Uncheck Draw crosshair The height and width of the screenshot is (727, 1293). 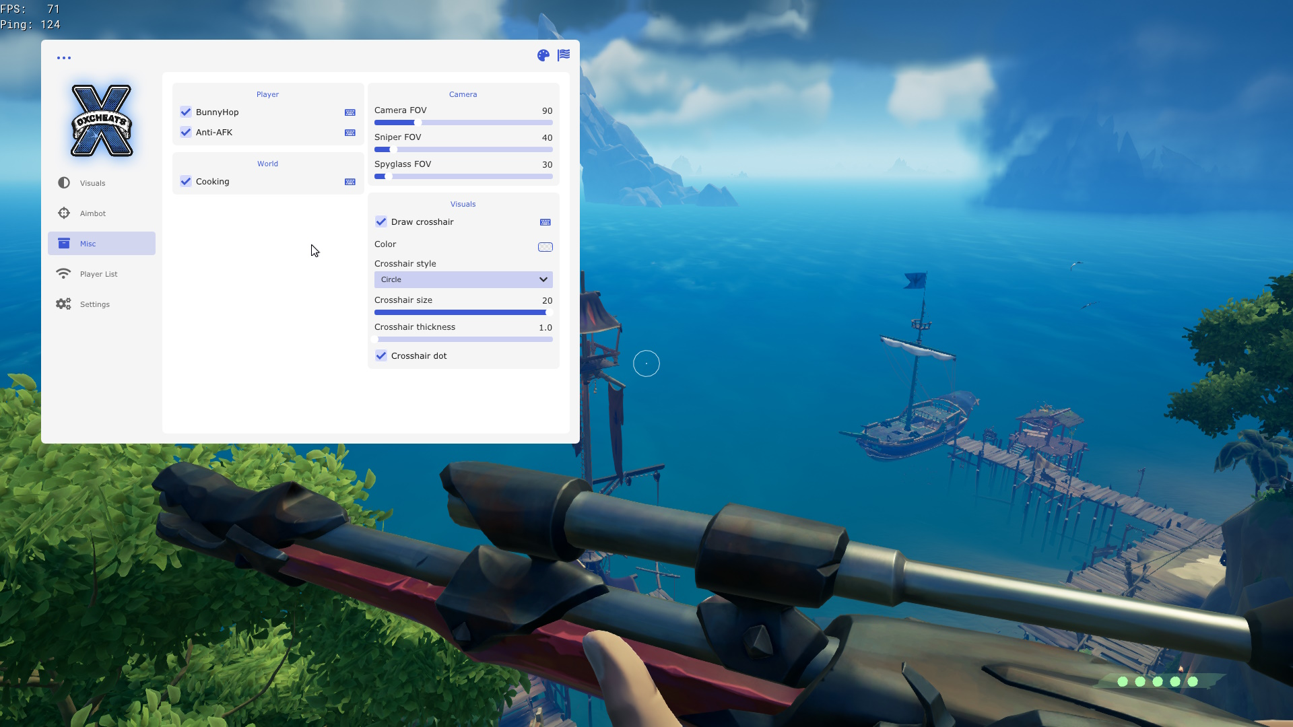pyautogui.click(x=381, y=222)
